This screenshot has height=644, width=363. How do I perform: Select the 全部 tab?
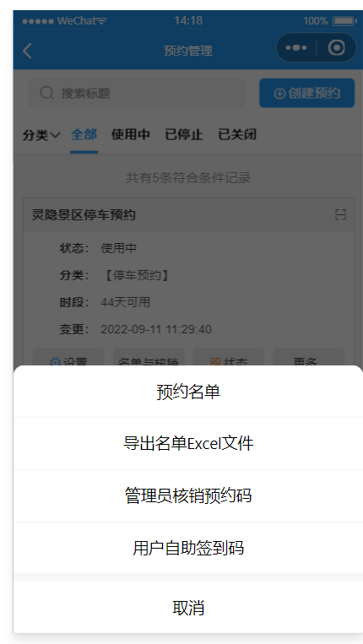click(x=84, y=134)
